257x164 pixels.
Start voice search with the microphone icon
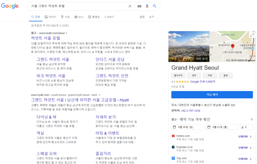point(147,6)
